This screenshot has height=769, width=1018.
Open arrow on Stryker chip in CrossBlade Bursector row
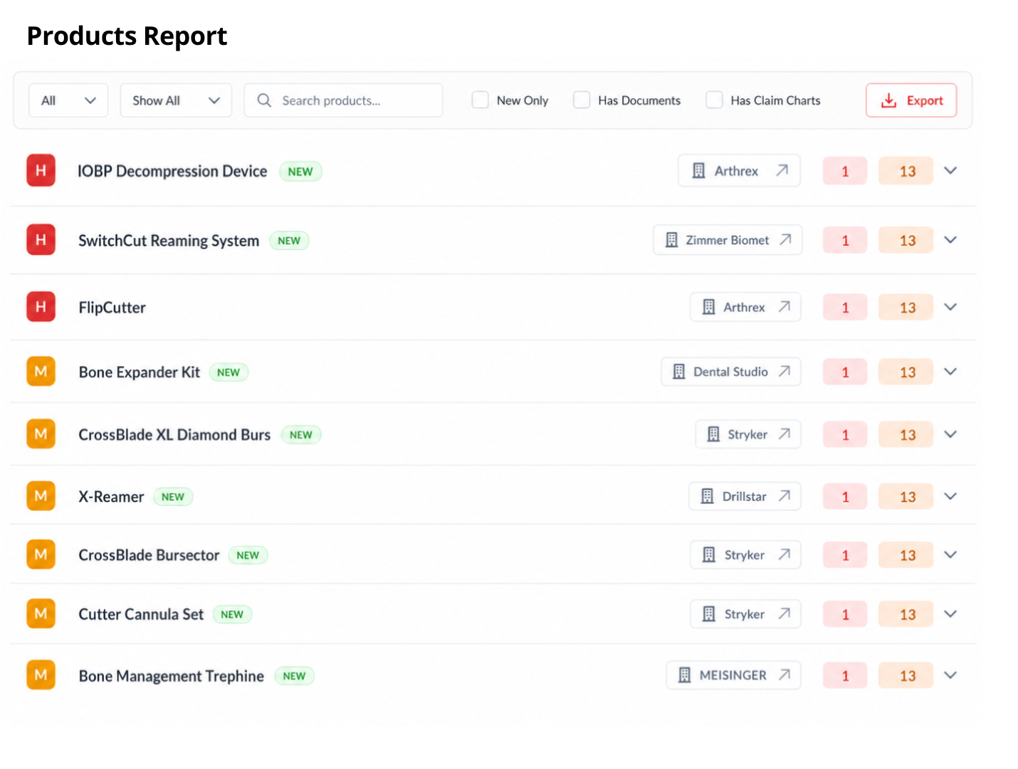(785, 554)
